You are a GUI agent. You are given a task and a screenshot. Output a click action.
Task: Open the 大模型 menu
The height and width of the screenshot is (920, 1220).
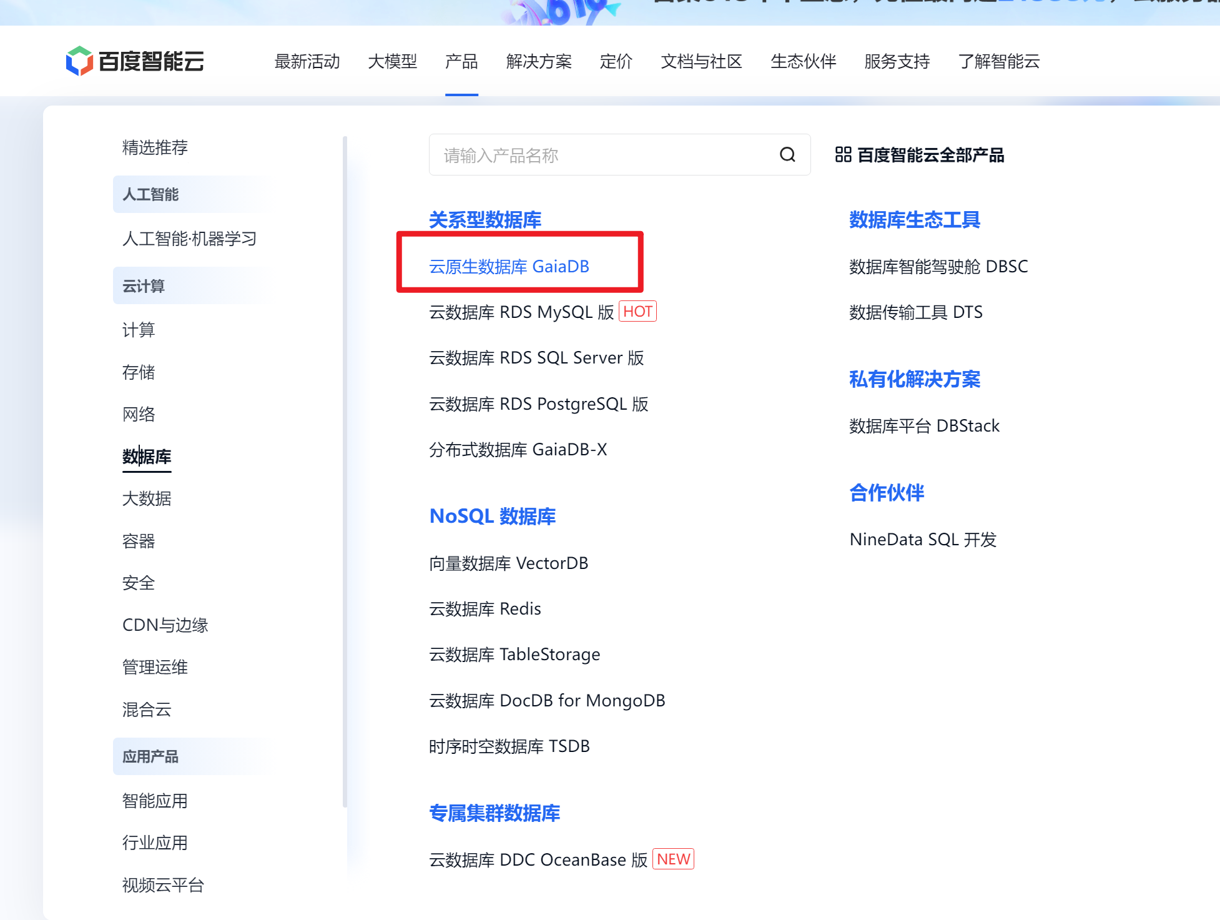(392, 61)
